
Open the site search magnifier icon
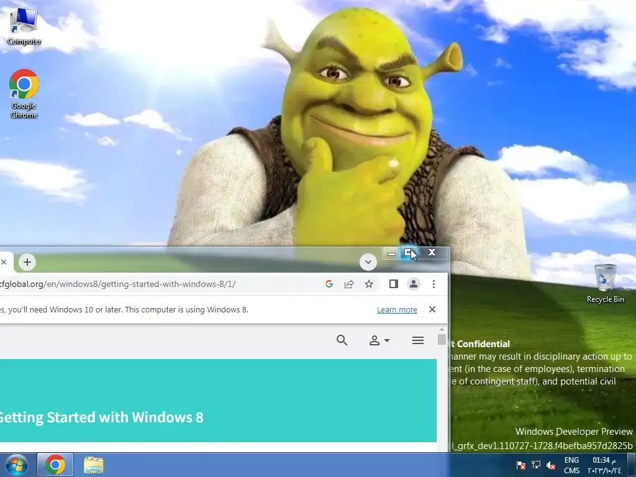pyautogui.click(x=342, y=340)
